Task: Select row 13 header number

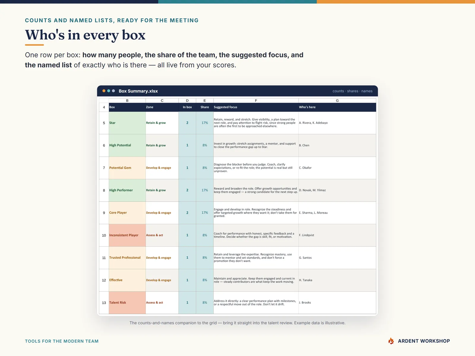Action: 104,303
